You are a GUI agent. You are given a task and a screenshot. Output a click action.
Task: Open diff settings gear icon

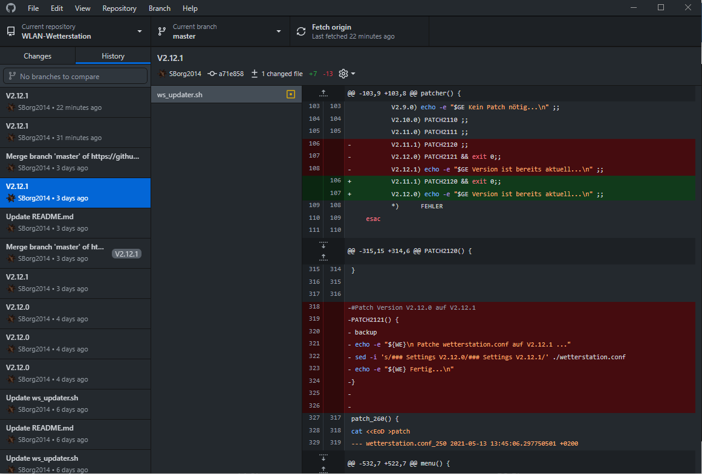(343, 74)
